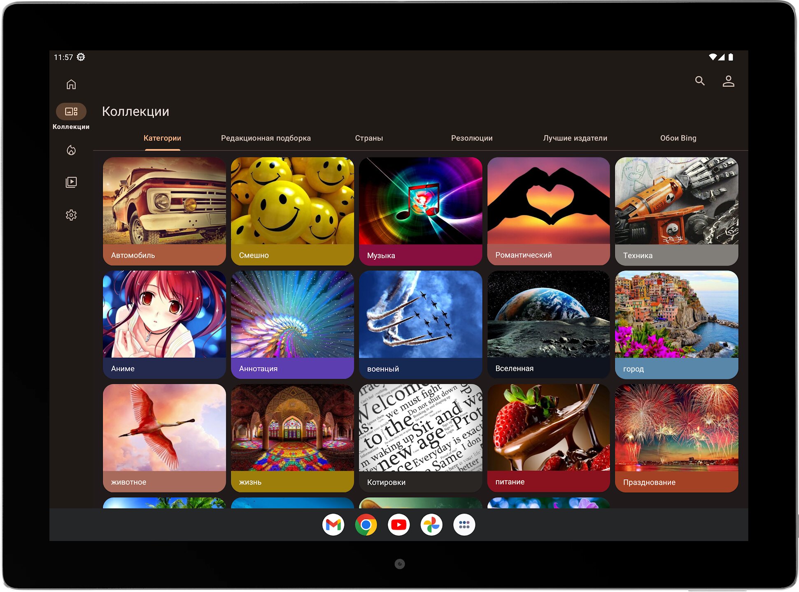Open Google Photos from the dock
Image resolution: width=799 pixels, height=592 pixels.
(x=431, y=525)
